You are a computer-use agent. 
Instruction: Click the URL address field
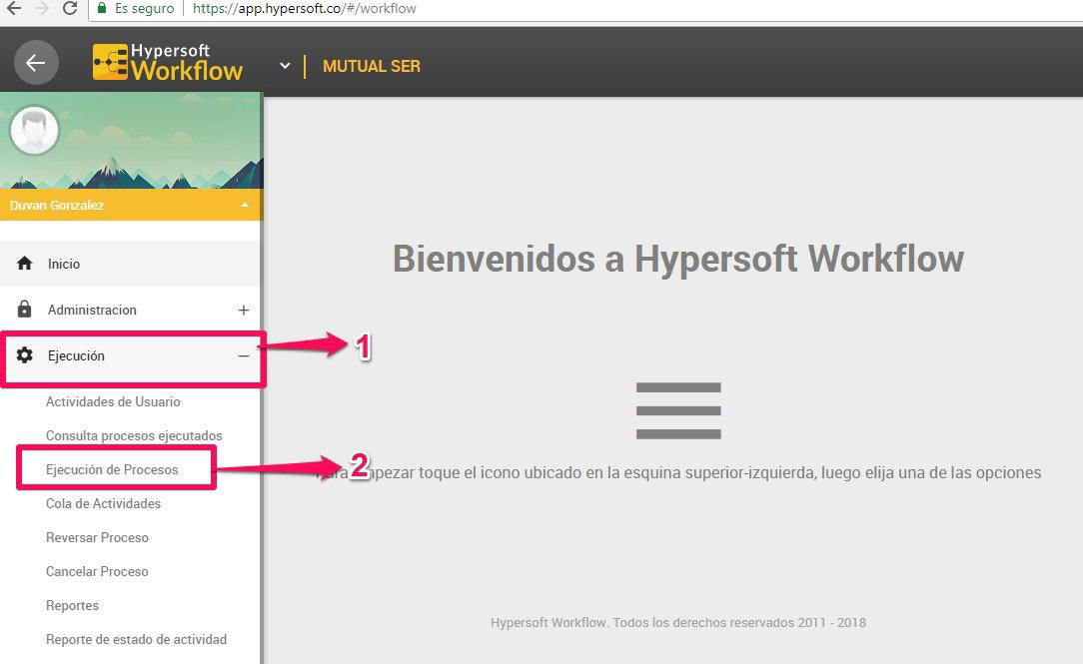click(585, 8)
